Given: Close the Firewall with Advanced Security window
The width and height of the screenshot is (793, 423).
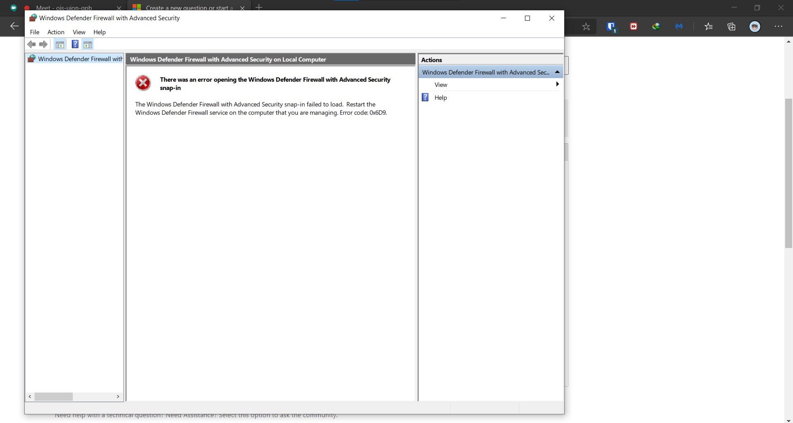Looking at the screenshot, I should (x=552, y=18).
